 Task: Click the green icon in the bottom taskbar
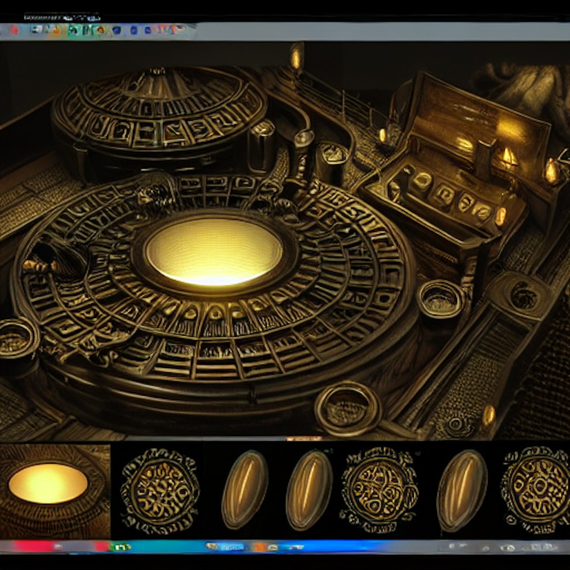[x=121, y=547]
